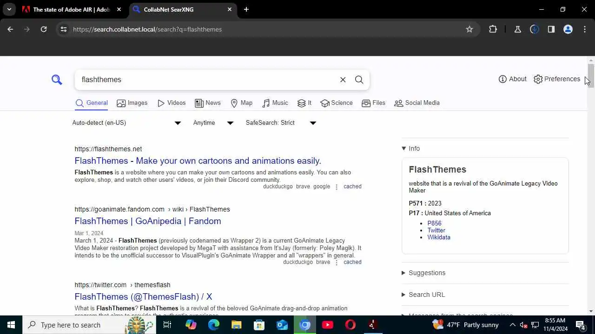Open Microsoft Edge from the taskbar
Screen dimensions: 595x334
point(213,325)
